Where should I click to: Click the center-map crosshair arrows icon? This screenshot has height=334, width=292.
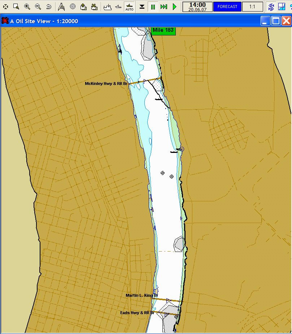[x=5, y=7]
